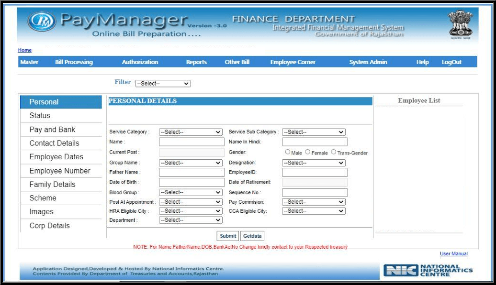Viewport: 496px width, 285px height.
Task: Open the Master menu
Action: (x=29, y=62)
